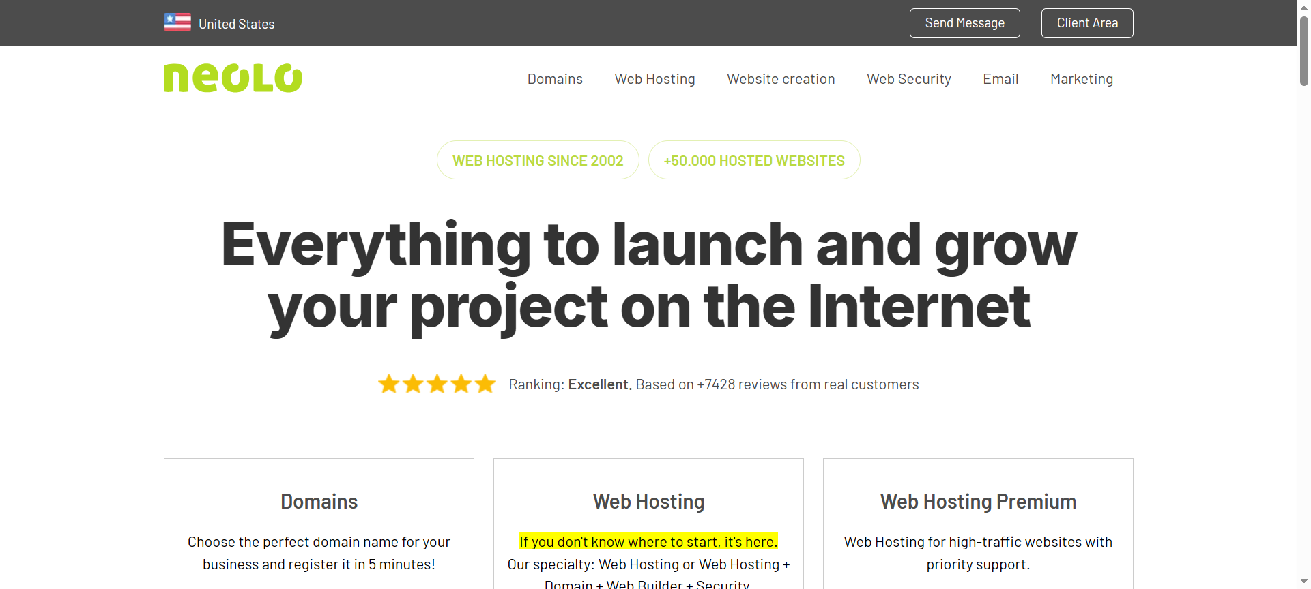Expand the Web Security menu
Screen dimensions: 1311x589
tap(908, 79)
